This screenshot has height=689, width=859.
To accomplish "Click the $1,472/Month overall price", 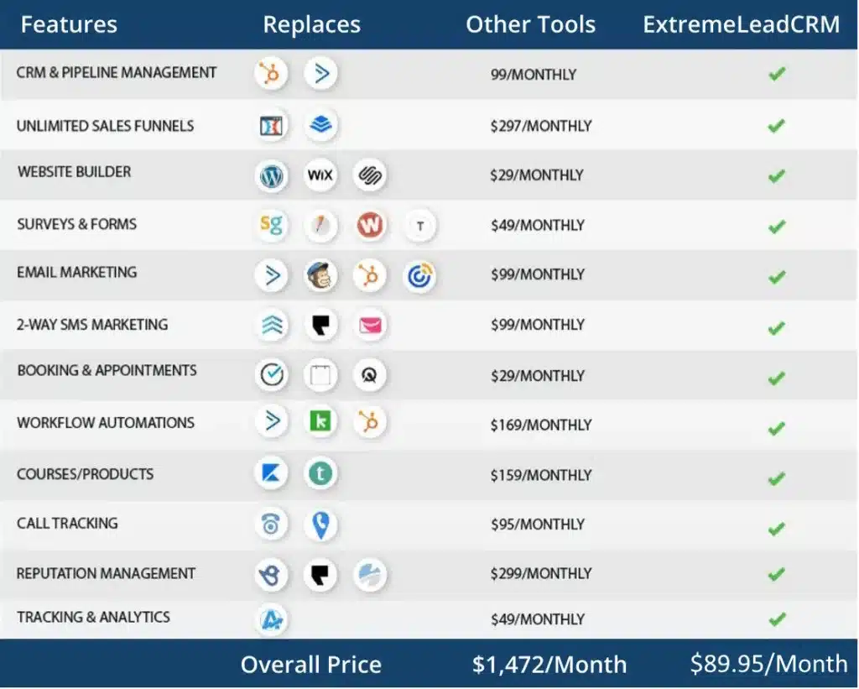I will pos(549,665).
